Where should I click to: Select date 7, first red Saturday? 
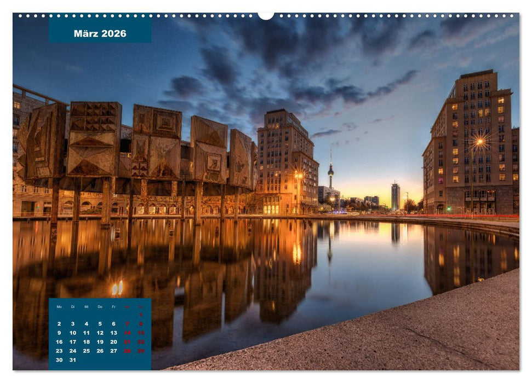pyautogui.click(x=127, y=324)
